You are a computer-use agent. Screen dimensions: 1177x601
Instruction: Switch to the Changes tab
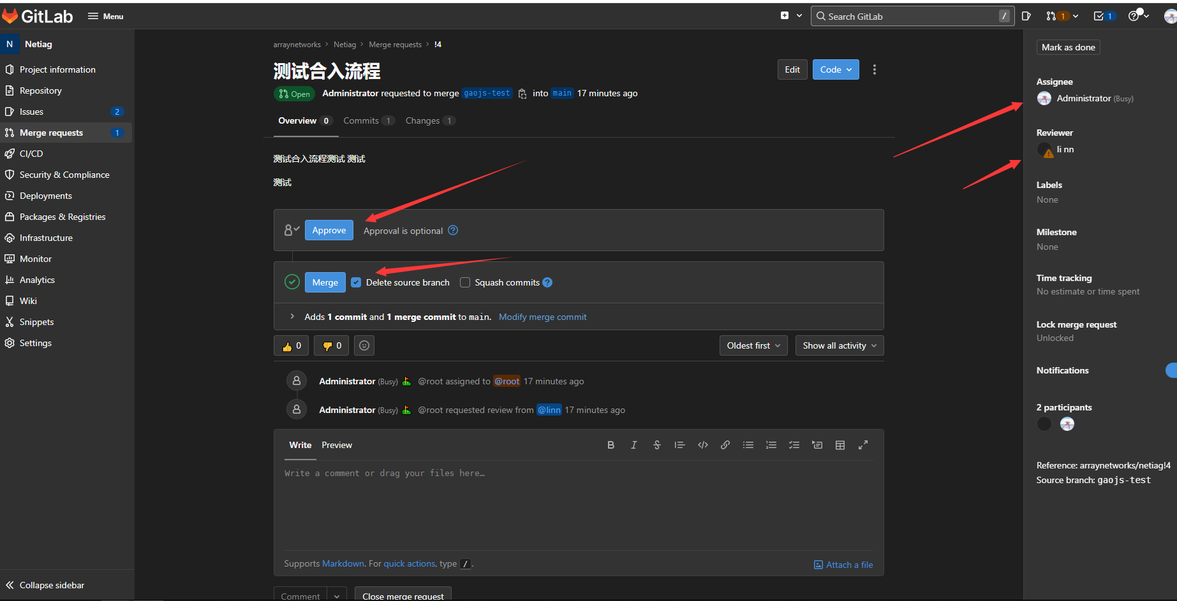pos(430,120)
